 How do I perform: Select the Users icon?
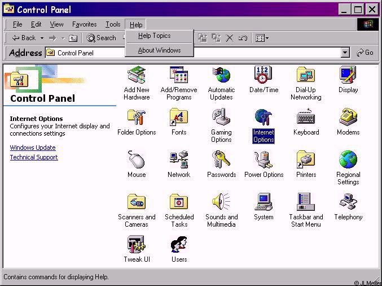(179, 245)
